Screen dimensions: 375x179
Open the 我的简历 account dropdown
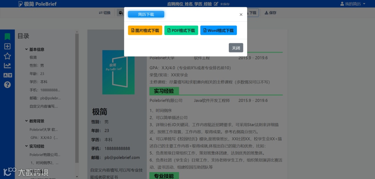353,4
